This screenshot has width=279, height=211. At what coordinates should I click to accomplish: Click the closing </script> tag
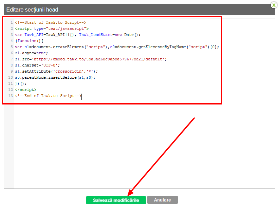(25, 90)
